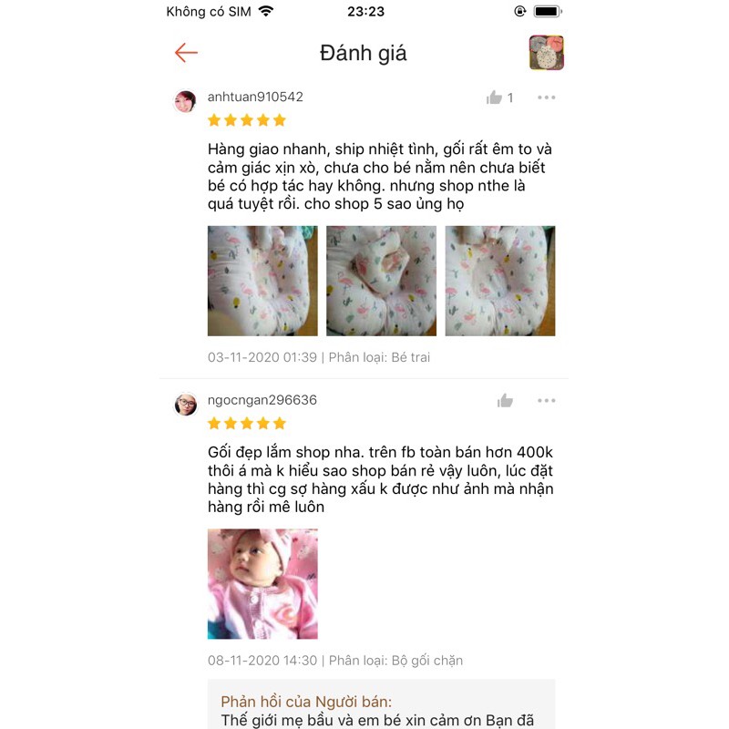Open username anhtuan910542

tap(255, 97)
